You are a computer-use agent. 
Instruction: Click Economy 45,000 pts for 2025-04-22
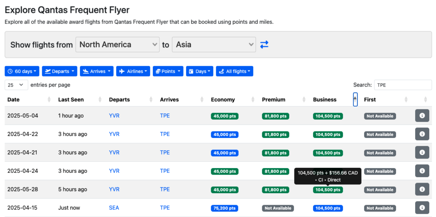click(x=225, y=135)
